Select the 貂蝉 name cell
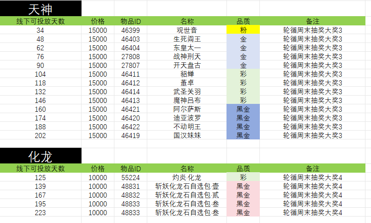The image size is (371, 223). (x=187, y=74)
